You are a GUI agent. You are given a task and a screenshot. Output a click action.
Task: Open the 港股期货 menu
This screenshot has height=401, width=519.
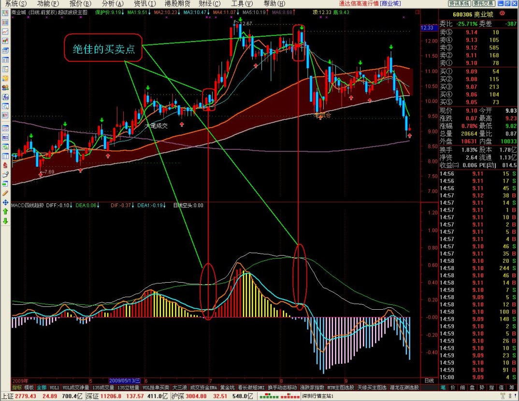point(178,4)
